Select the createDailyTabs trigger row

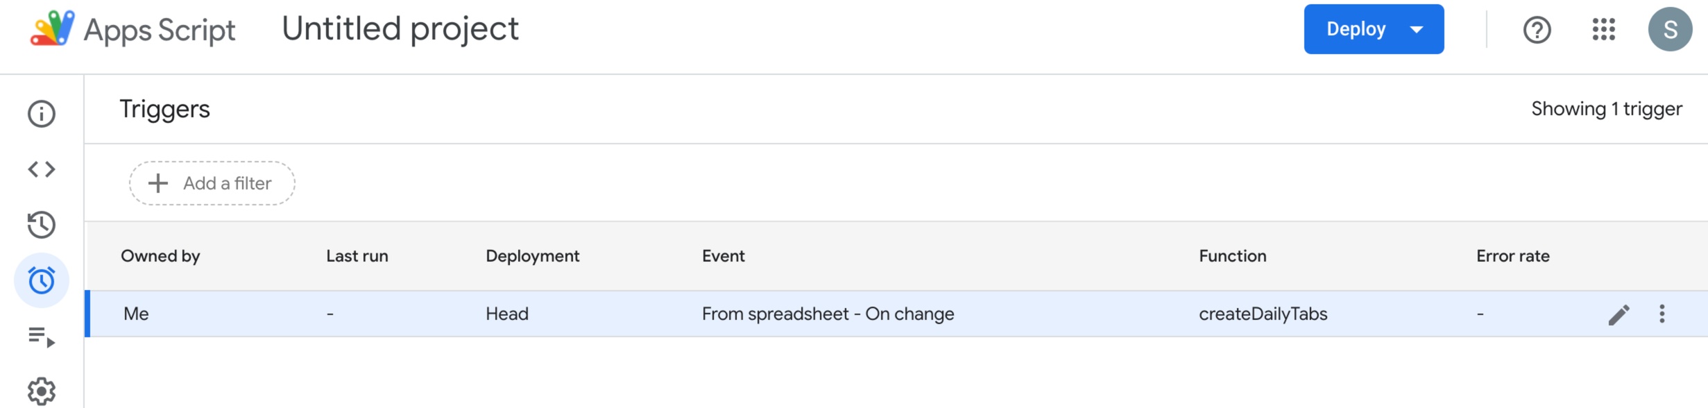(x=896, y=314)
